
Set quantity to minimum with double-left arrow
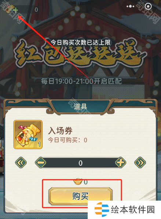21,162
